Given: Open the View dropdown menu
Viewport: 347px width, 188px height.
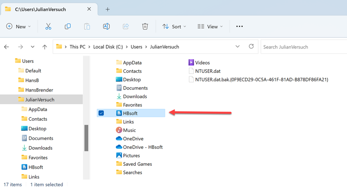Looking at the screenshot, I should [210, 26].
